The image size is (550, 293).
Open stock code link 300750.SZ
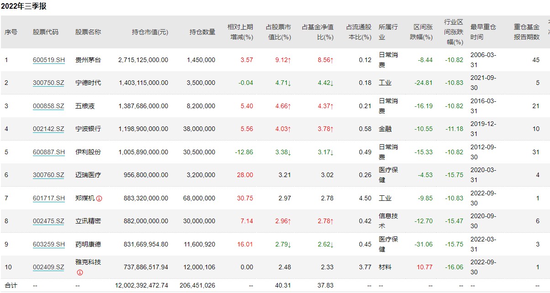[49, 83]
